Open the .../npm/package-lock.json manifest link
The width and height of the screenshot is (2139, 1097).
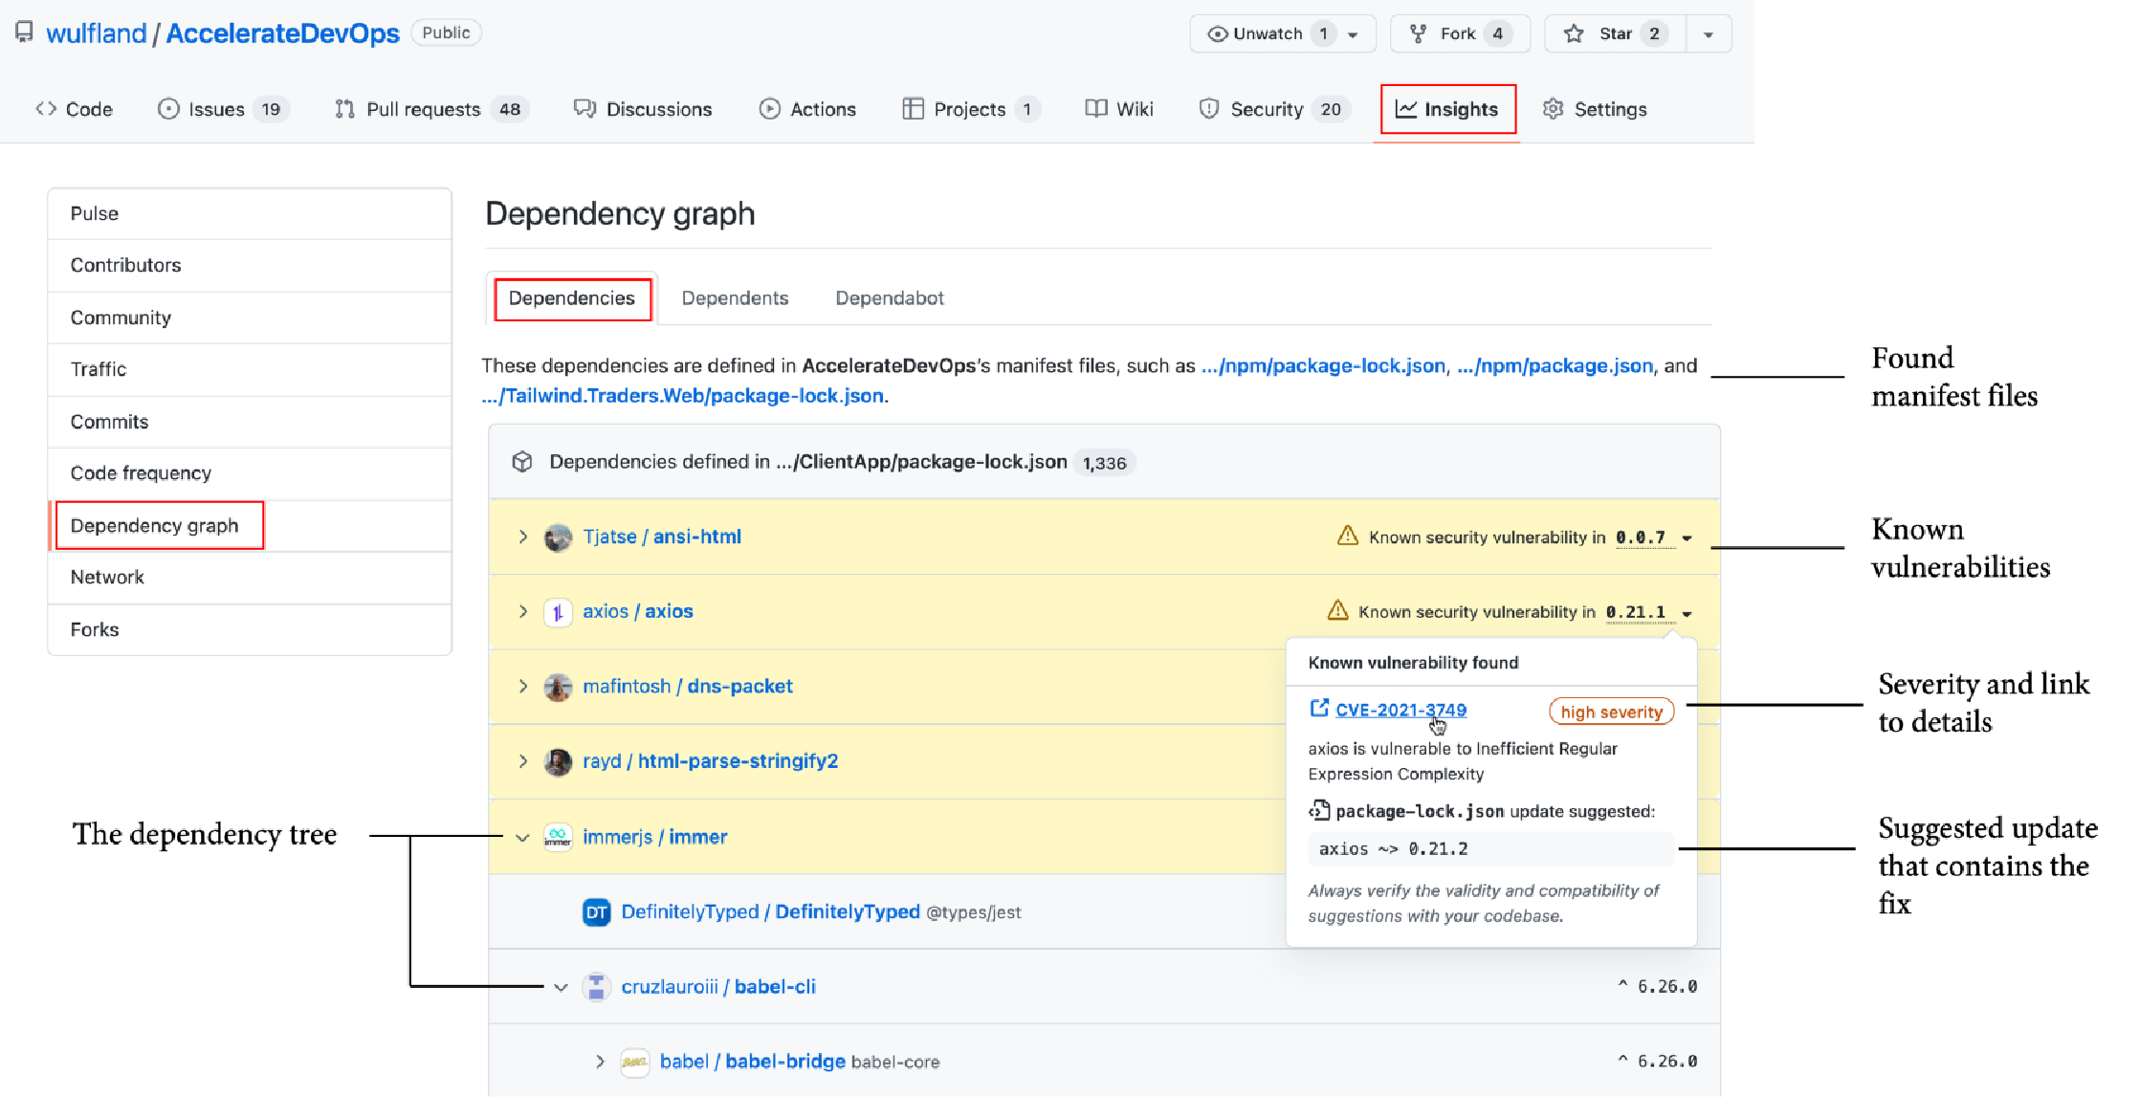tap(1324, 365)
